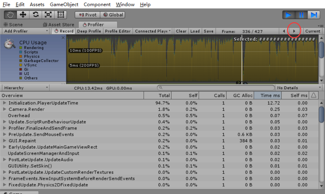
Task: Open the Hierarchy view dropdown
Action: coord(25,88)
